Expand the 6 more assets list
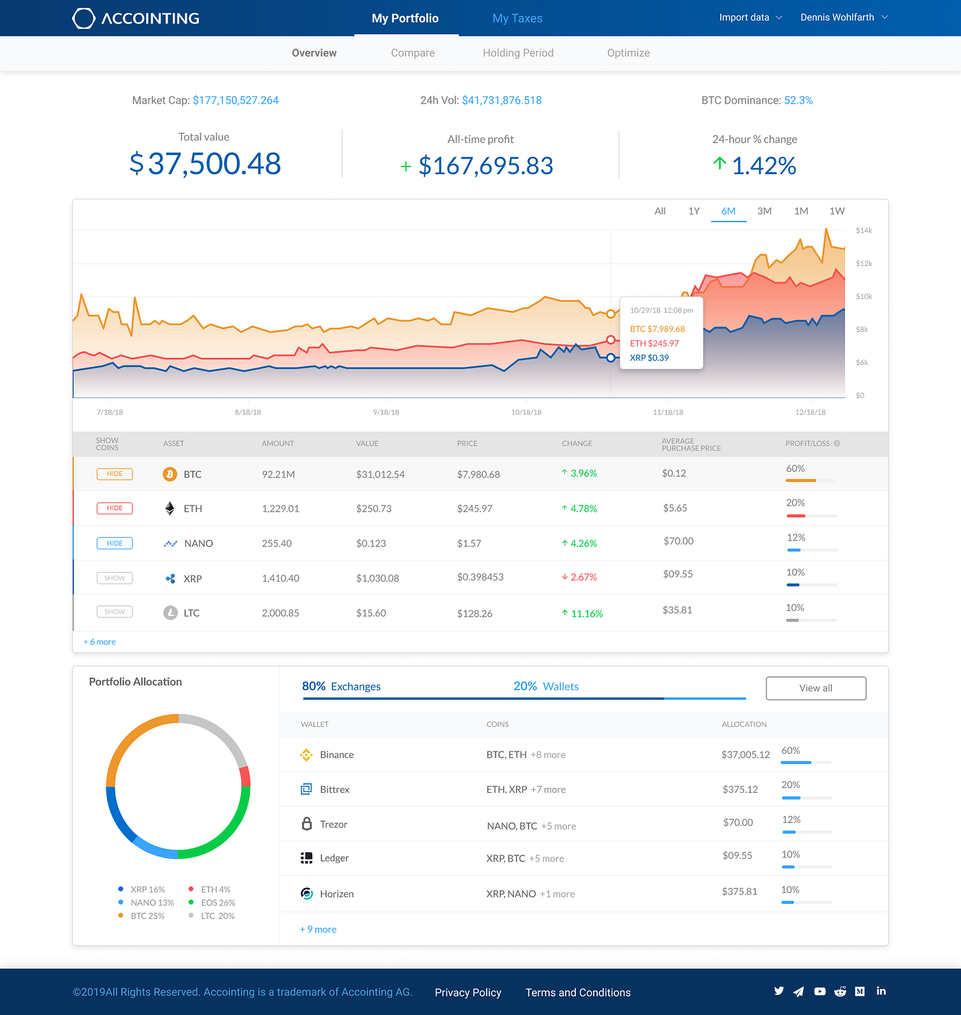 (99, 641)
